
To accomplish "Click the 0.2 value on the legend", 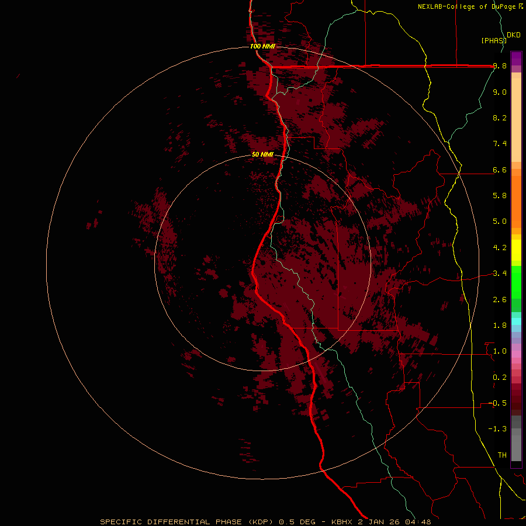I will 500,378.
